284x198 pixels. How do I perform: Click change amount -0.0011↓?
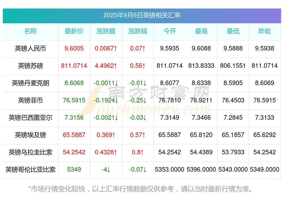tap(106, 83)
